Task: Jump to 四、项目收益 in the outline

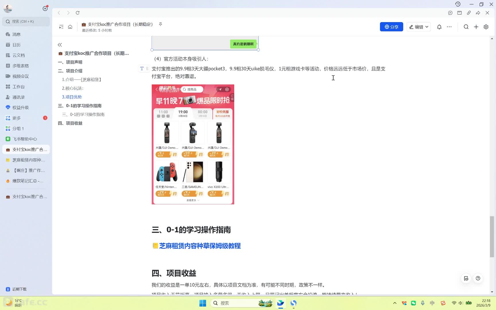Action: click(70, 123)
